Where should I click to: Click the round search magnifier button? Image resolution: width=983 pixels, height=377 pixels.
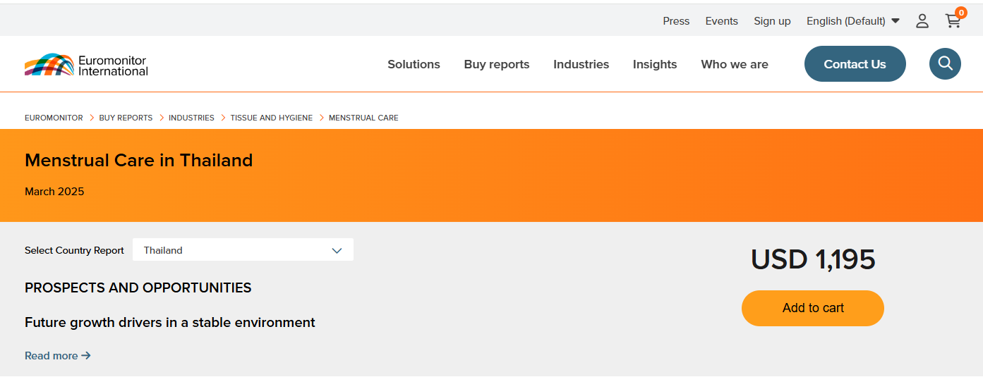[x=945, y=64]
